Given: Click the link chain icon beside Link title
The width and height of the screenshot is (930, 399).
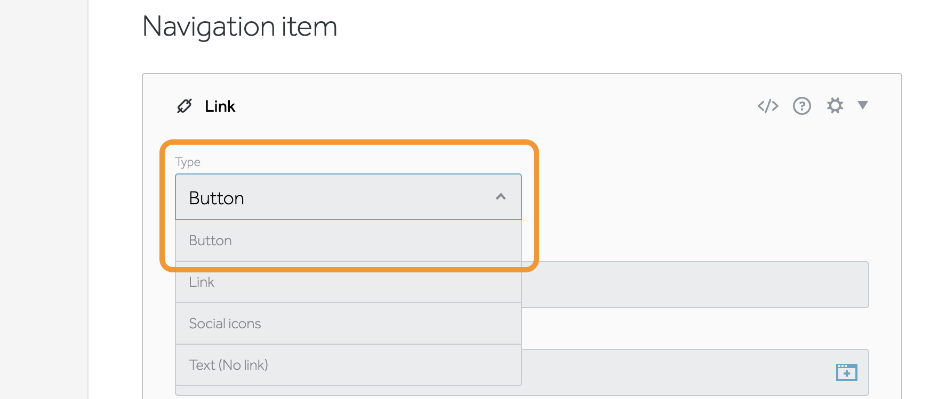Looking at the screenshot, I should coord(185,106).
